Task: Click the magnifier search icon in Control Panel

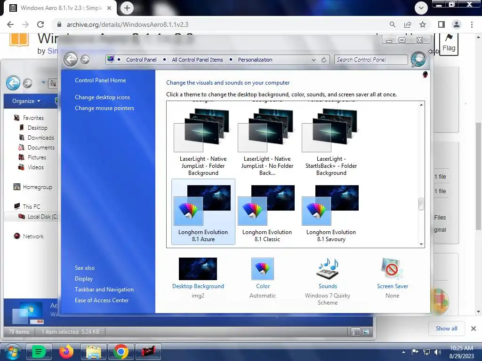Action: click(x=418, y=59)
